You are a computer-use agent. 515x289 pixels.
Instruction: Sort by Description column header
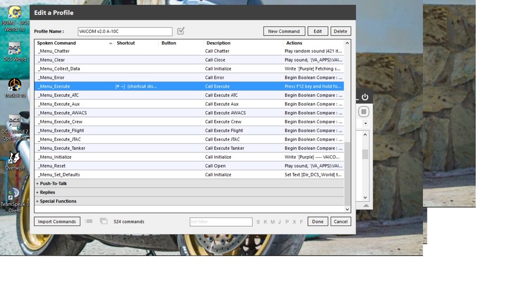[244, 43]
